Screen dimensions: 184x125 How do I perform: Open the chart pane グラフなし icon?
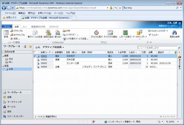coord(179,57)
